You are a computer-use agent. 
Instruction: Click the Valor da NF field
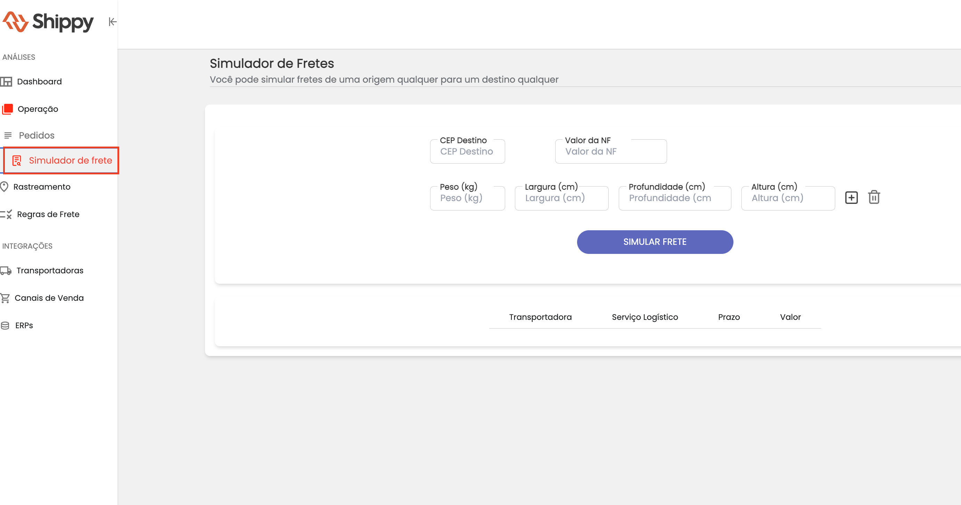click(x=611, y=152)
